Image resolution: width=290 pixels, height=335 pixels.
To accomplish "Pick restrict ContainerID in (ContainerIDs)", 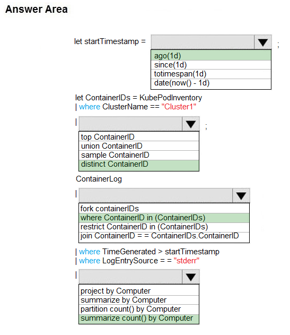I will point(164,227).
